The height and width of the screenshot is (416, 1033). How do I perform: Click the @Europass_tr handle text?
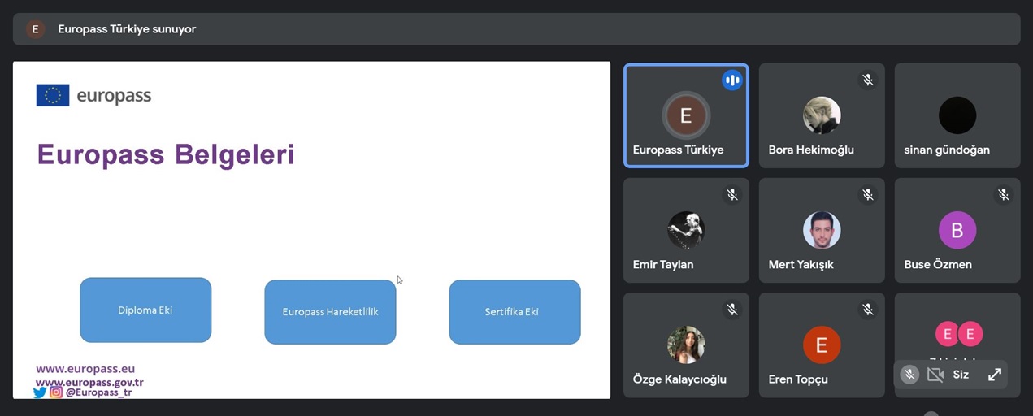pos(98,392)
